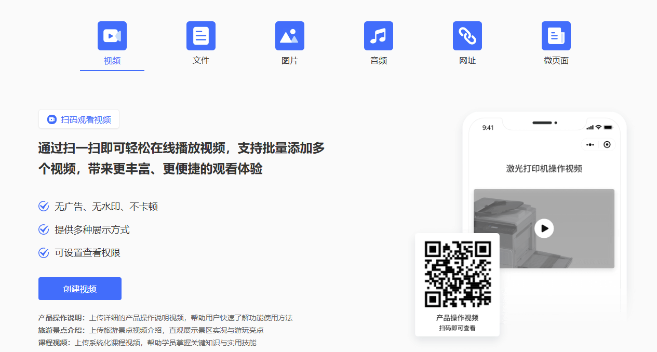This screenshot has height=352, width=657.
Task: Switch to the 网址 tab label
Action: [x=467, y=61]
